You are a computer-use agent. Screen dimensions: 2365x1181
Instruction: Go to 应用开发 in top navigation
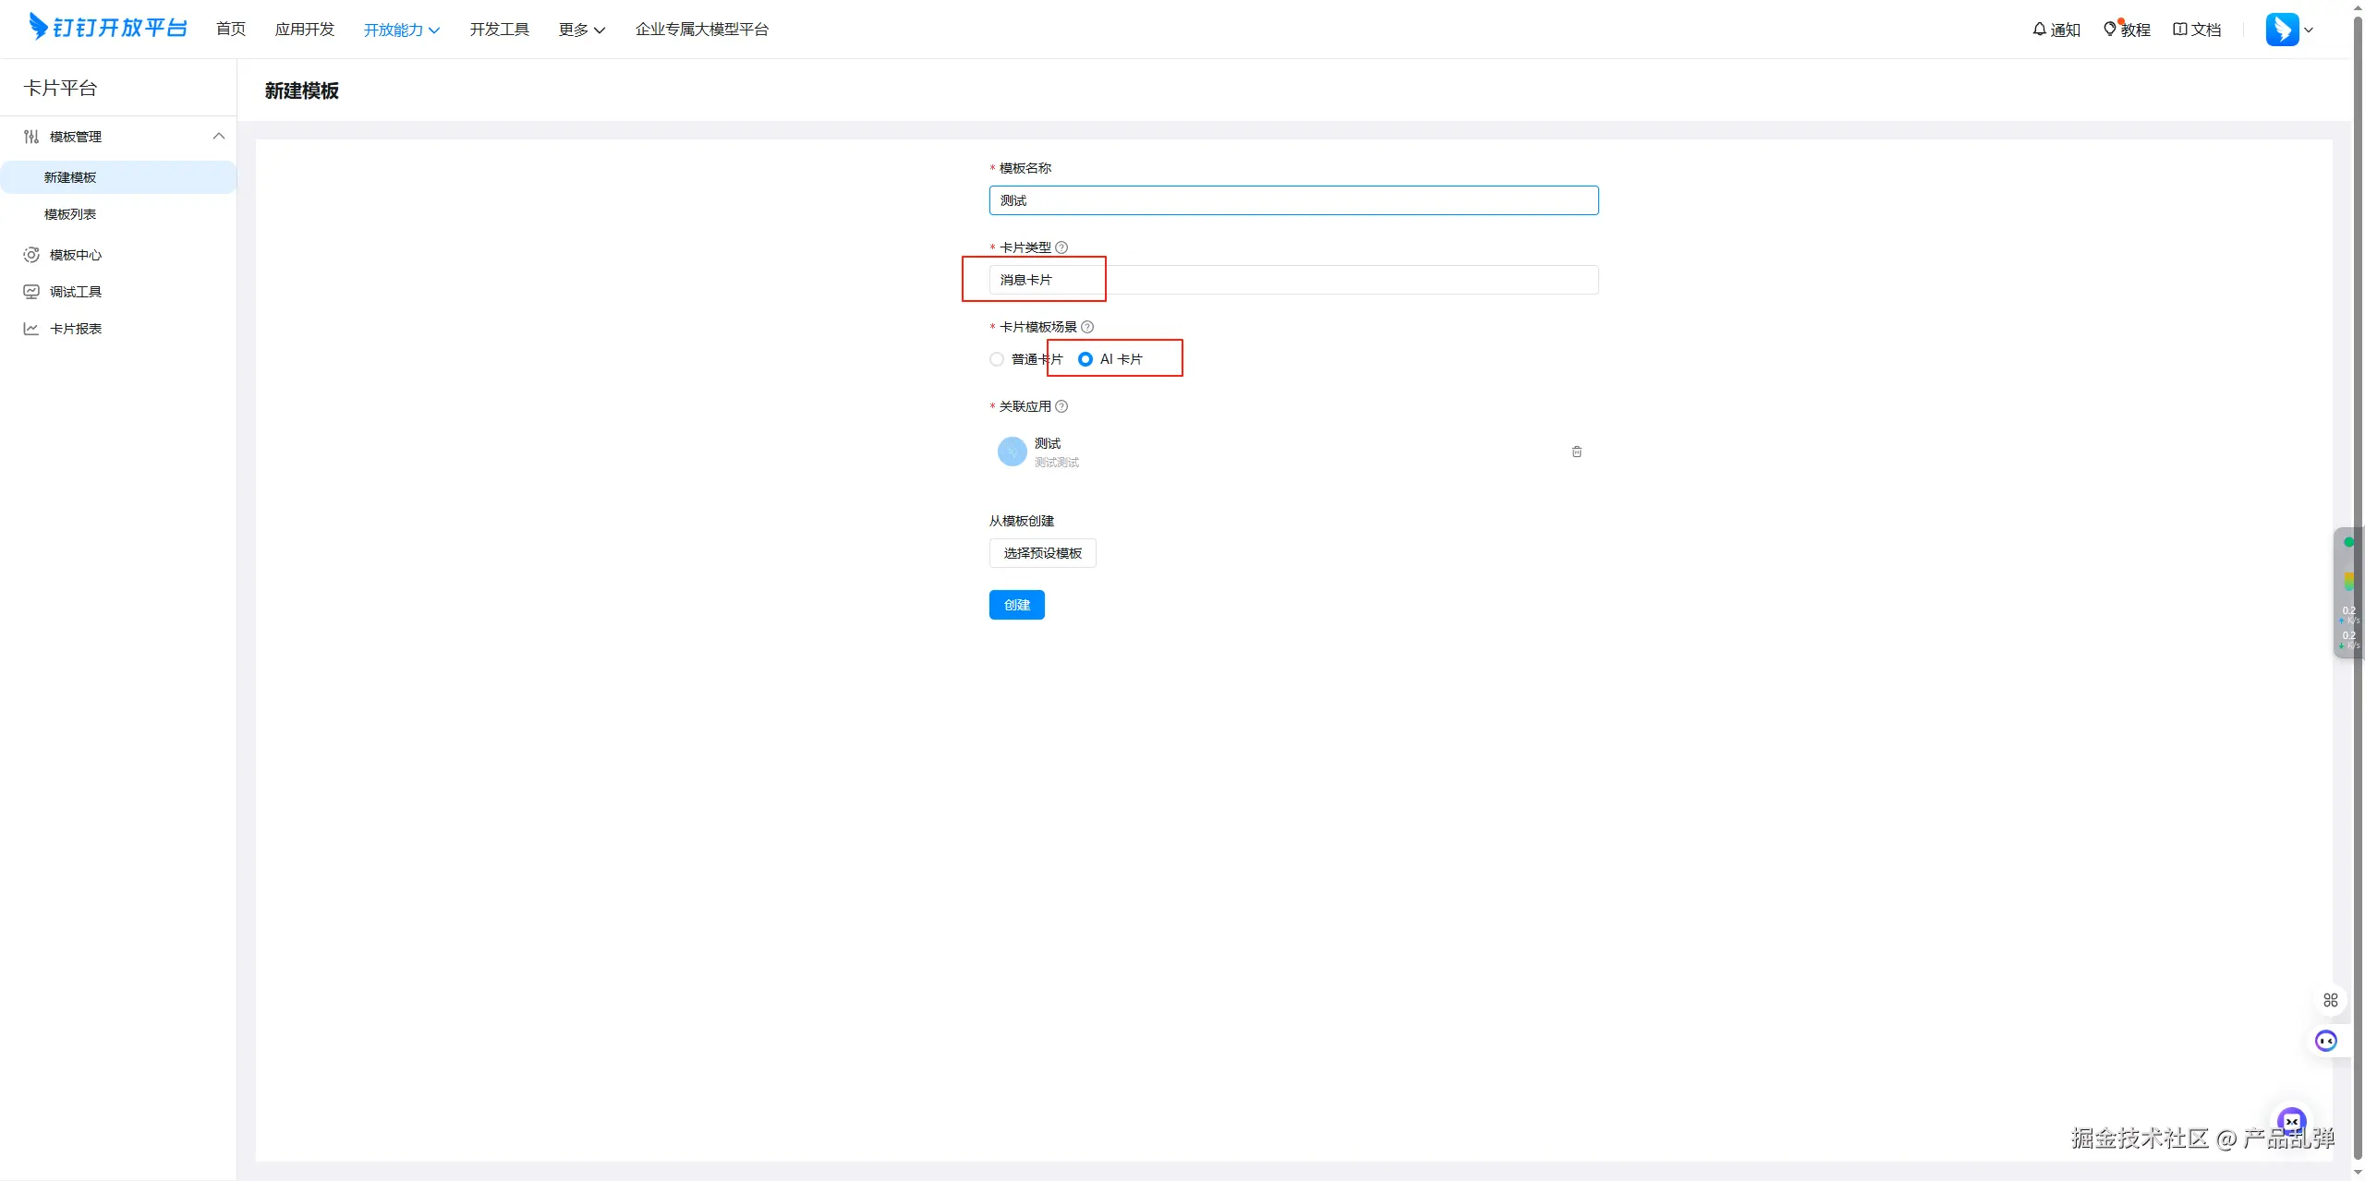(x=304, y=30)
